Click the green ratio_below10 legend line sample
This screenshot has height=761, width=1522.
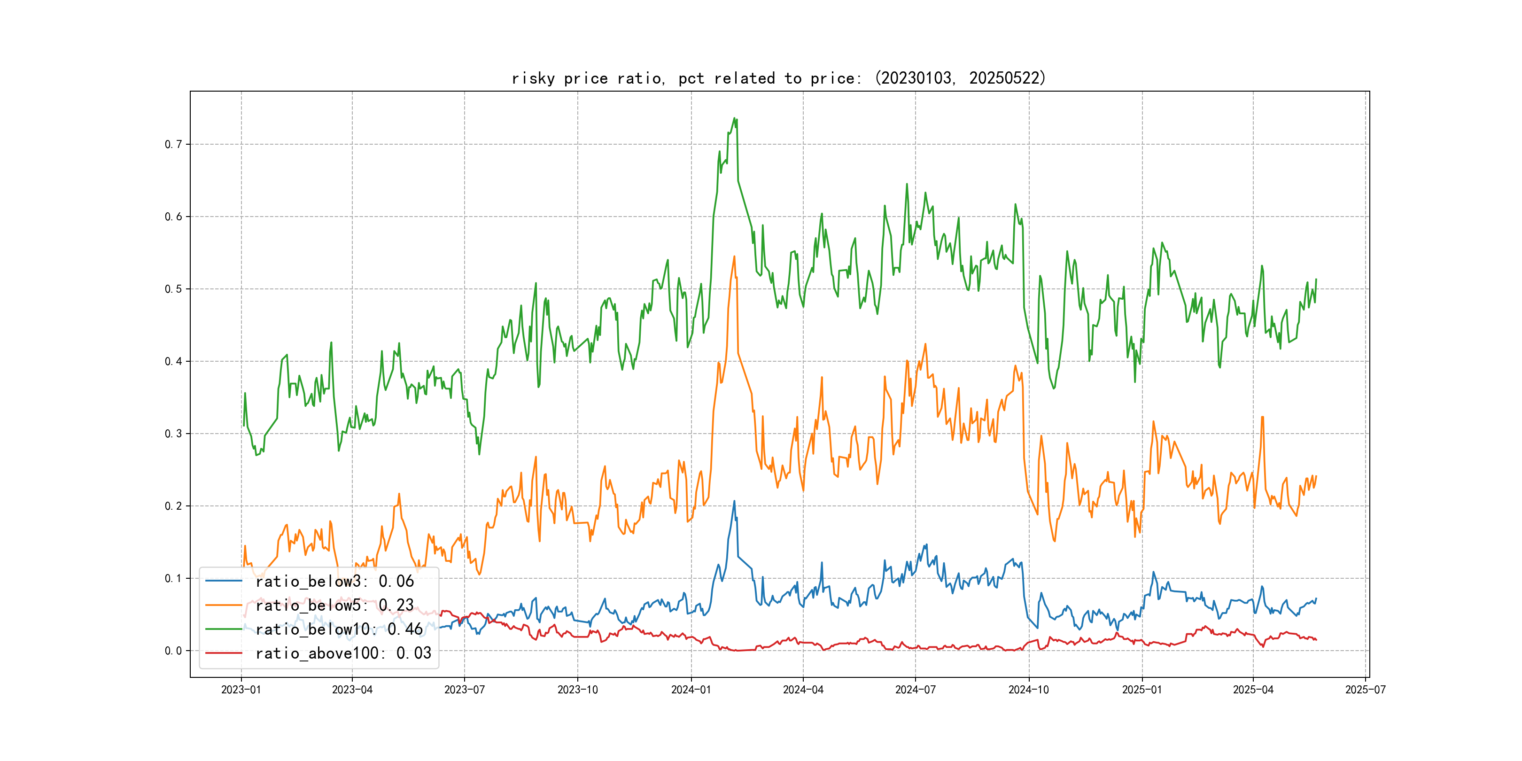(223, 629)
